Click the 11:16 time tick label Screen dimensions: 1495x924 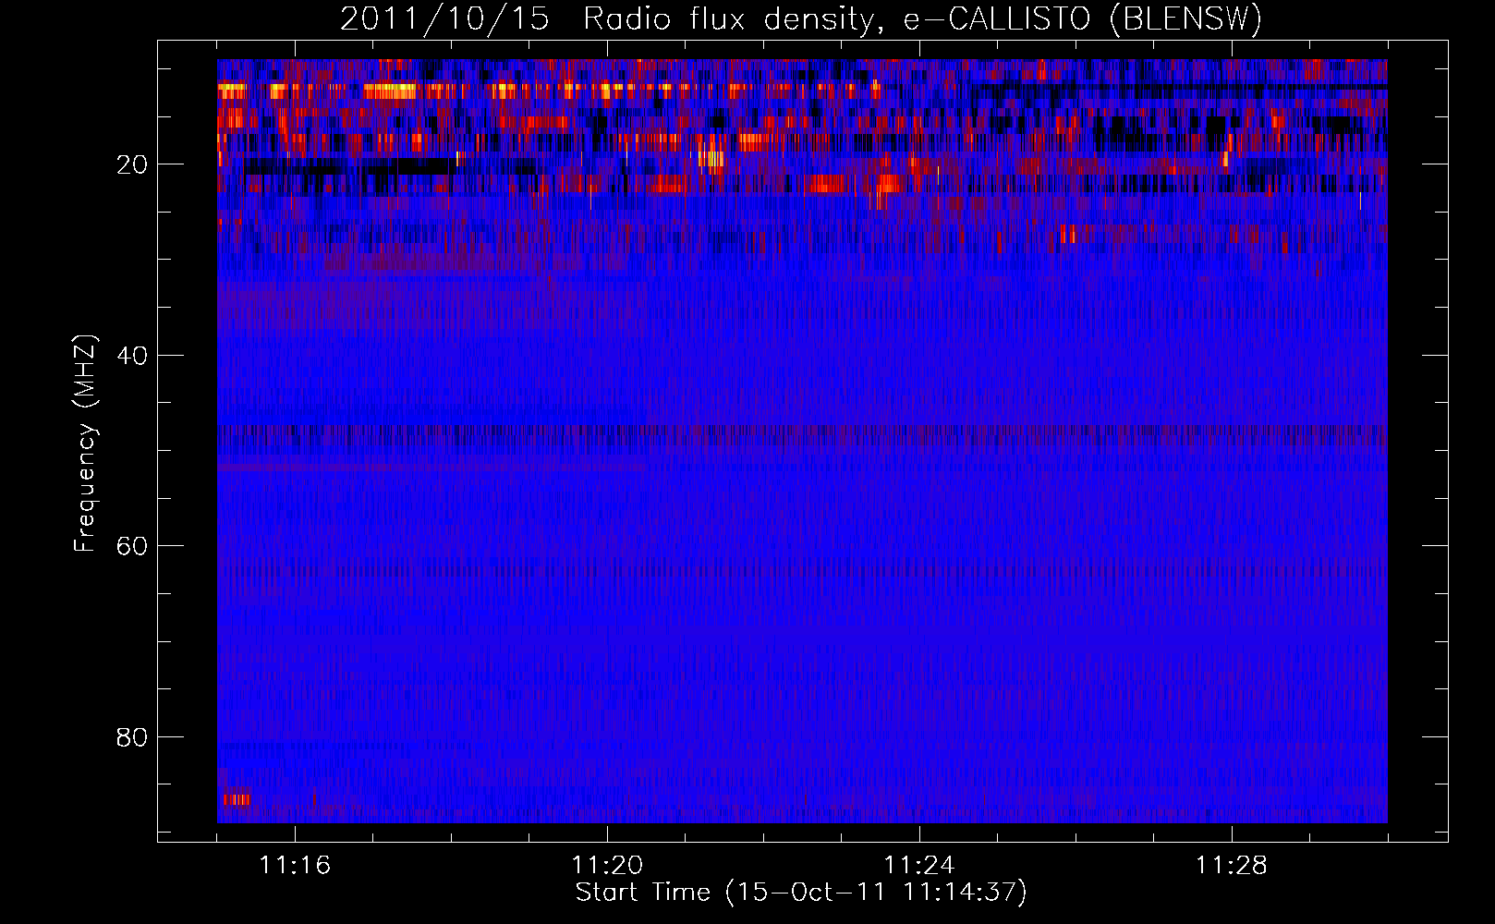coord(295,865)
